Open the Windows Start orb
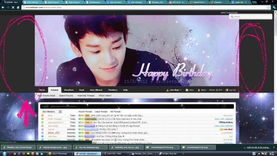 pos(4,154)
